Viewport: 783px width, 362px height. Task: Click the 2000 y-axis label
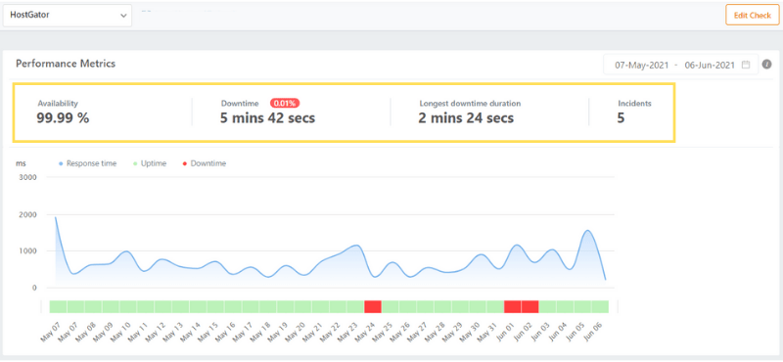click(27, 214)
